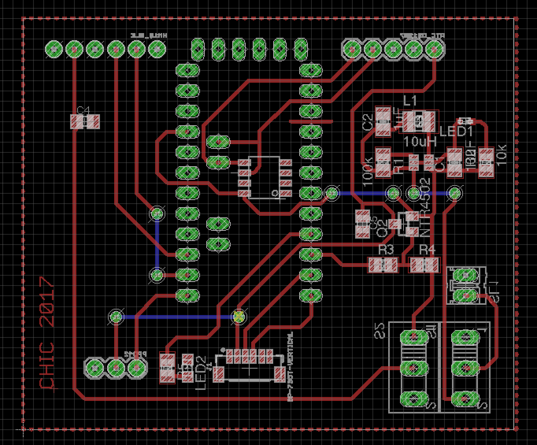
Task: Pick the R1 100k resistor footprint
Action: click(383, 162)
